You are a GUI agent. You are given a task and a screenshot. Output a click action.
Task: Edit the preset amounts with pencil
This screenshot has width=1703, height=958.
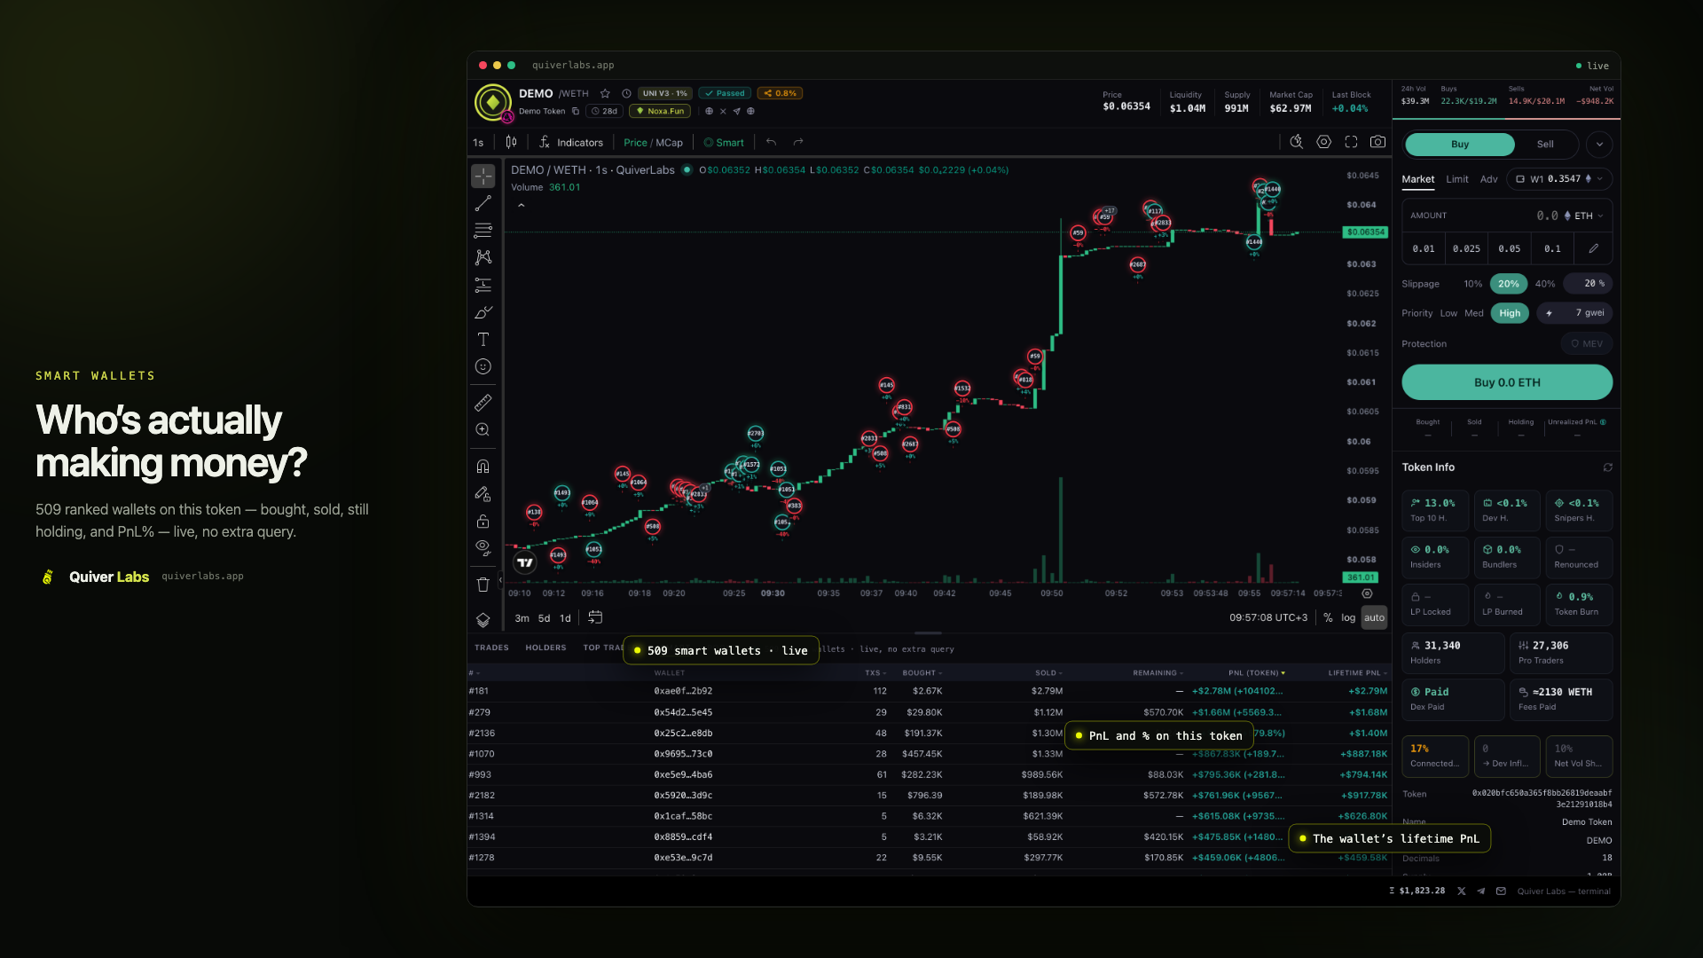point(1593,248)
